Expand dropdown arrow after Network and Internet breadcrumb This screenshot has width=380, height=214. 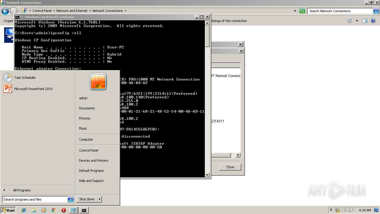click(x=90, y=11)
